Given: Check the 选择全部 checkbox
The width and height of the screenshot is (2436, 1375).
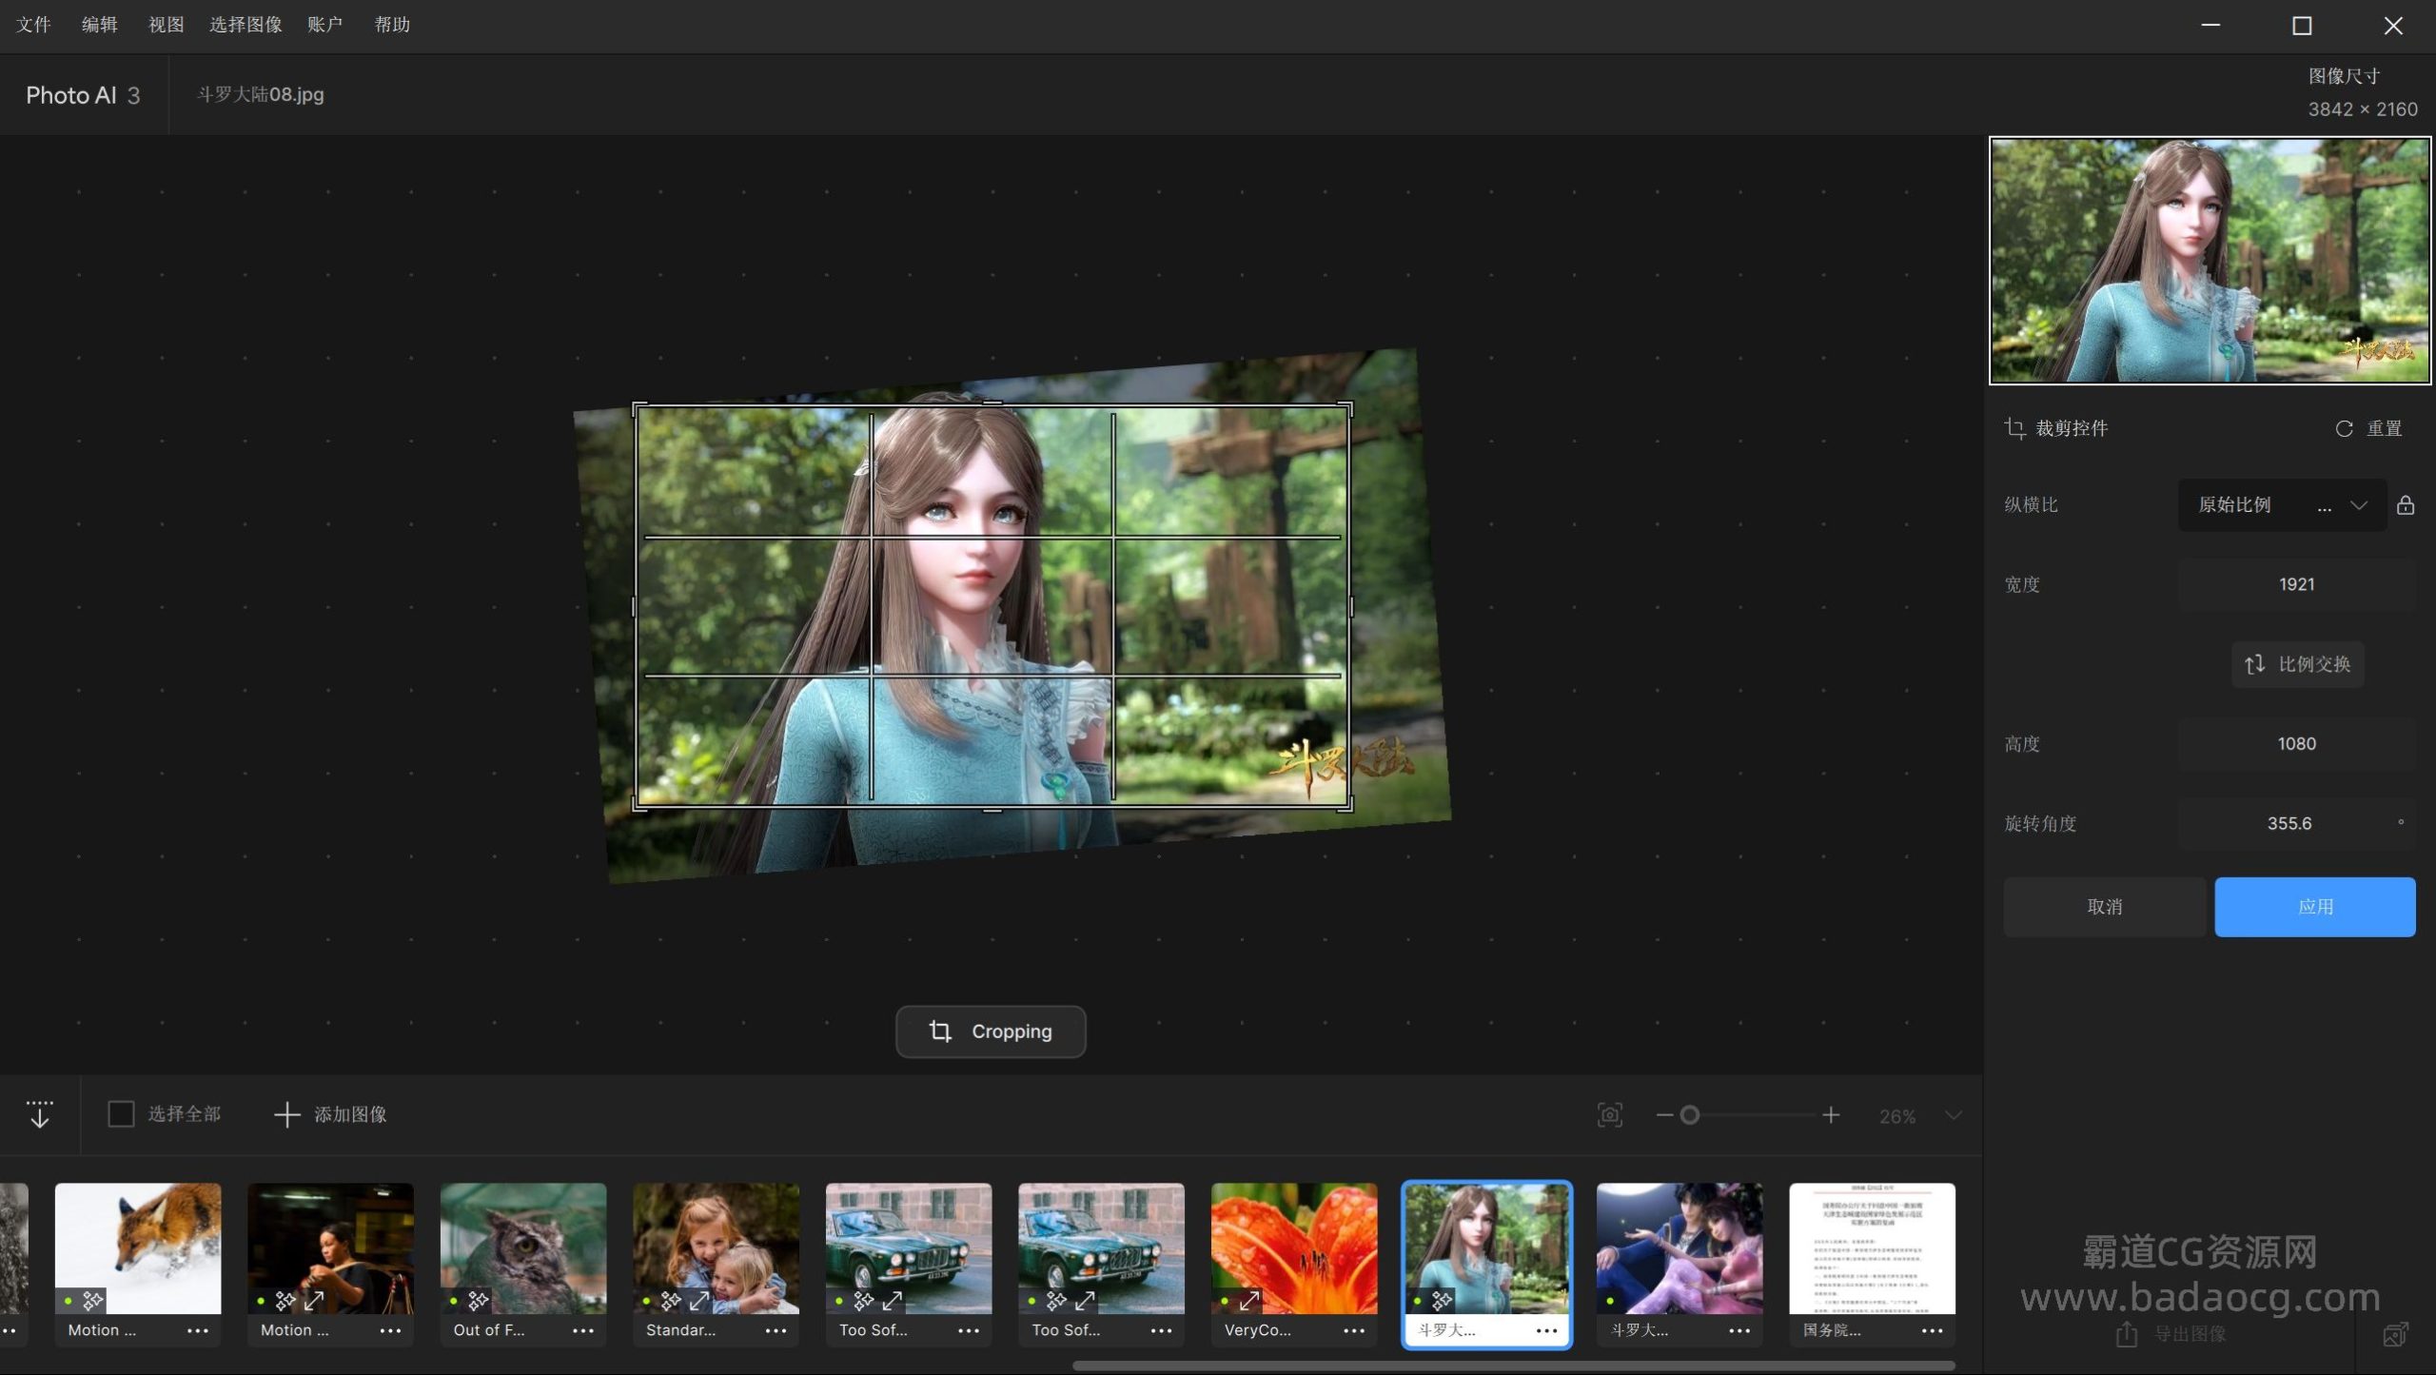Looking at the screenshot, I should (121, 1114).
